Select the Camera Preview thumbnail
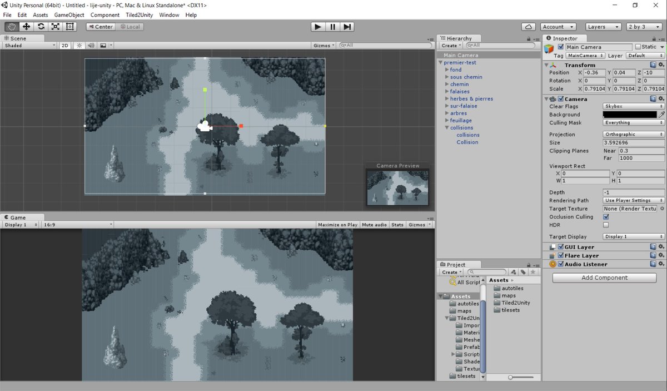 pos(397,186)
